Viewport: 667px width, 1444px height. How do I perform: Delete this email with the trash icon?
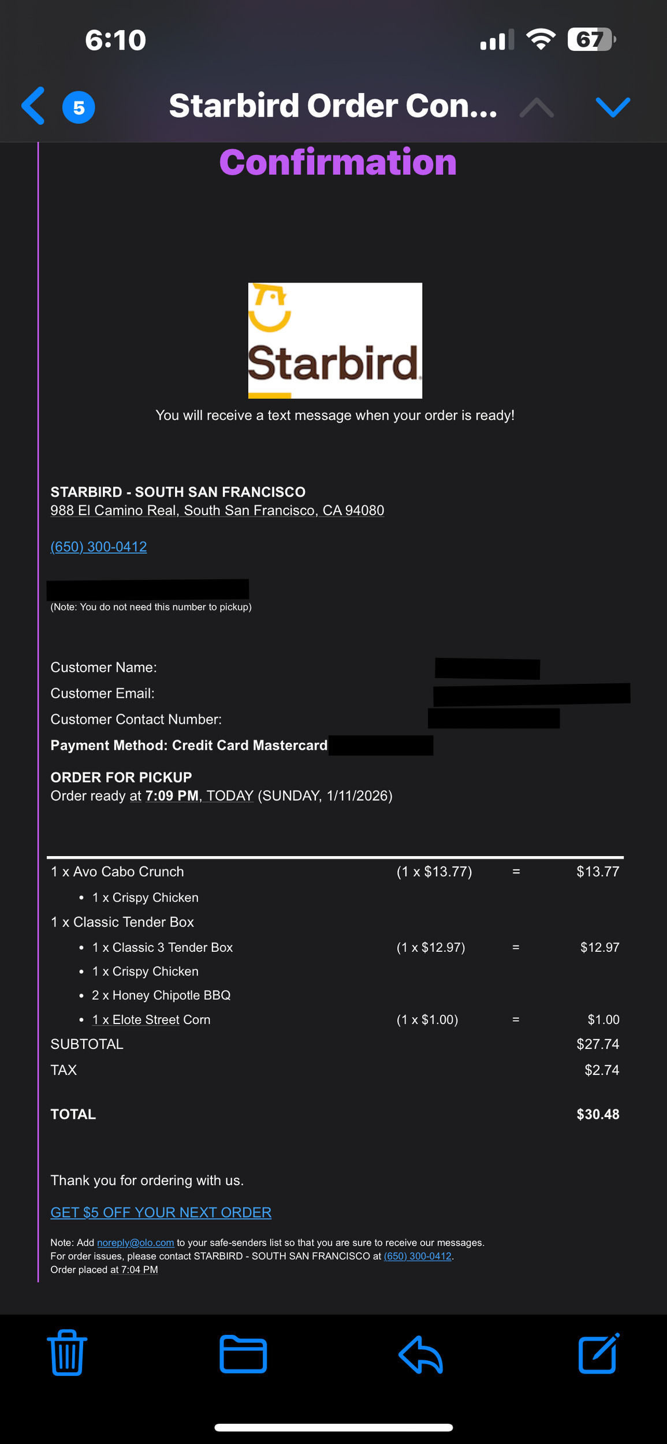pos(67,1353)
